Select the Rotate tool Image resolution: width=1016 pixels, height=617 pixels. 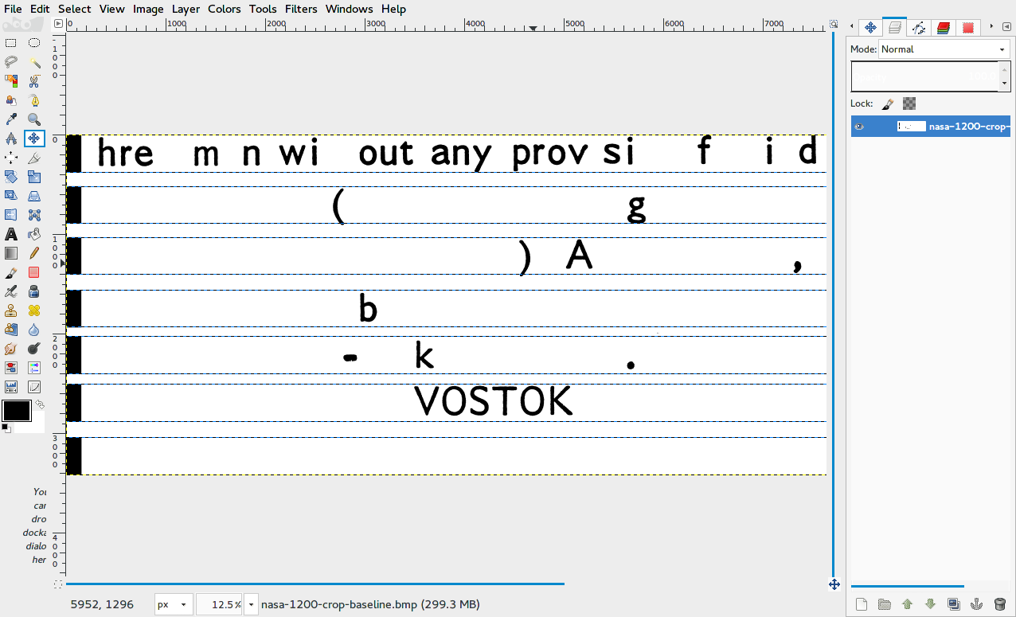pyautogui.click(x=11, y=177)
